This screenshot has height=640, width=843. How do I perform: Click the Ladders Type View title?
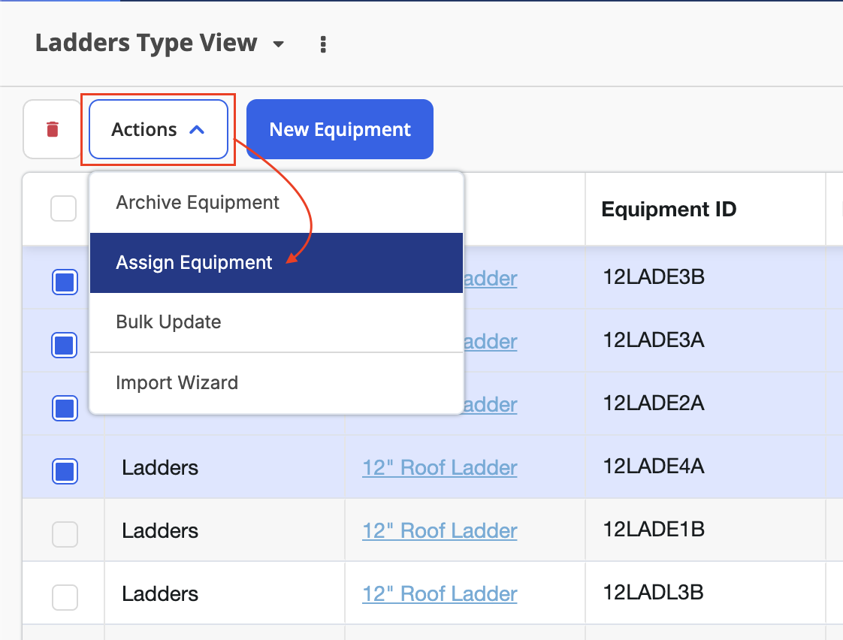[x=147, y=43]
